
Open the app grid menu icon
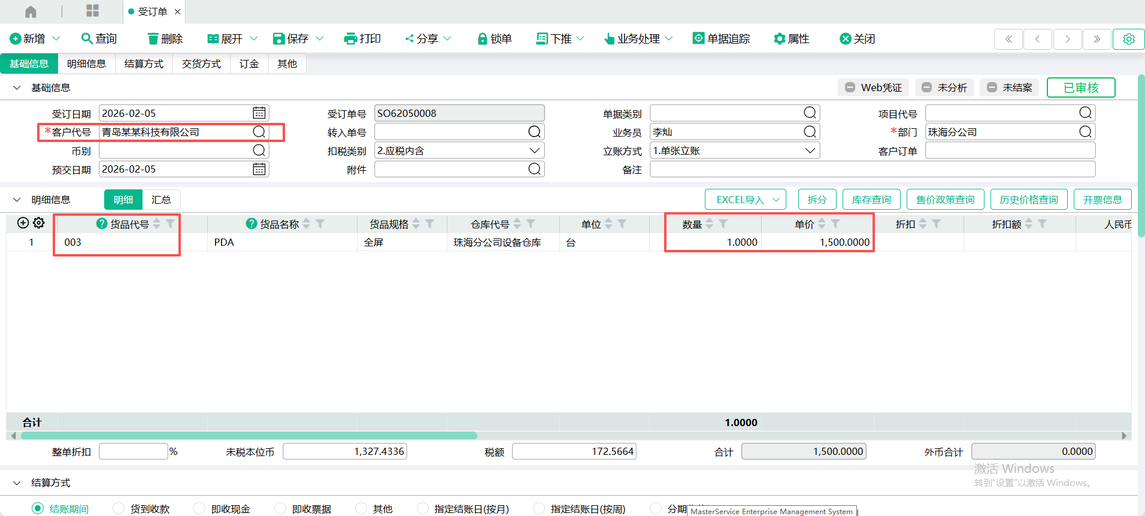[x=92, y=11]
